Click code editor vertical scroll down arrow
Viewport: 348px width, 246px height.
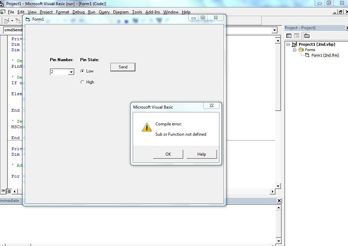pos(278,186)
